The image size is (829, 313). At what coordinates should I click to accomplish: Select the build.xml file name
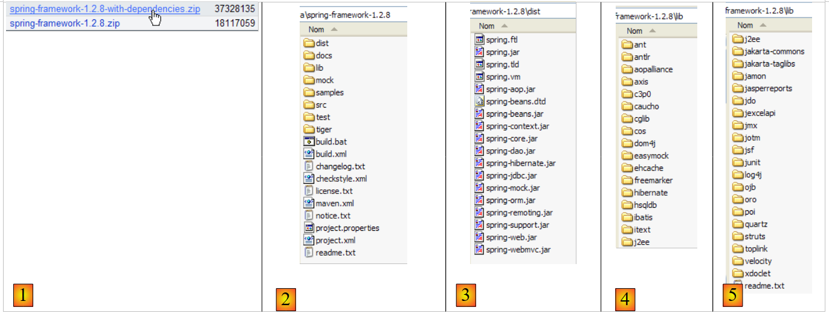(331, 154)
